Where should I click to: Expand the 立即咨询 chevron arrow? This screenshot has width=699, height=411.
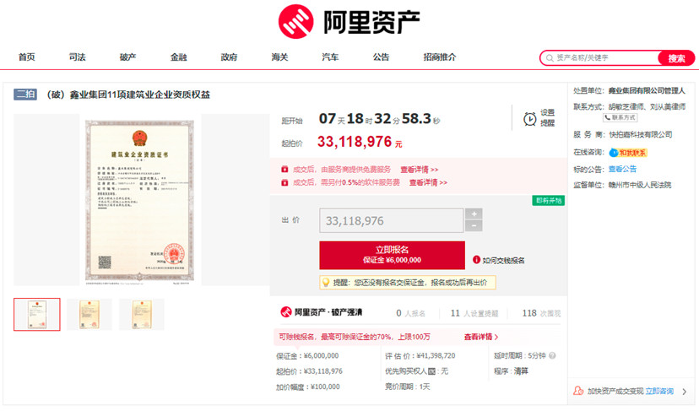click(685, 392)
